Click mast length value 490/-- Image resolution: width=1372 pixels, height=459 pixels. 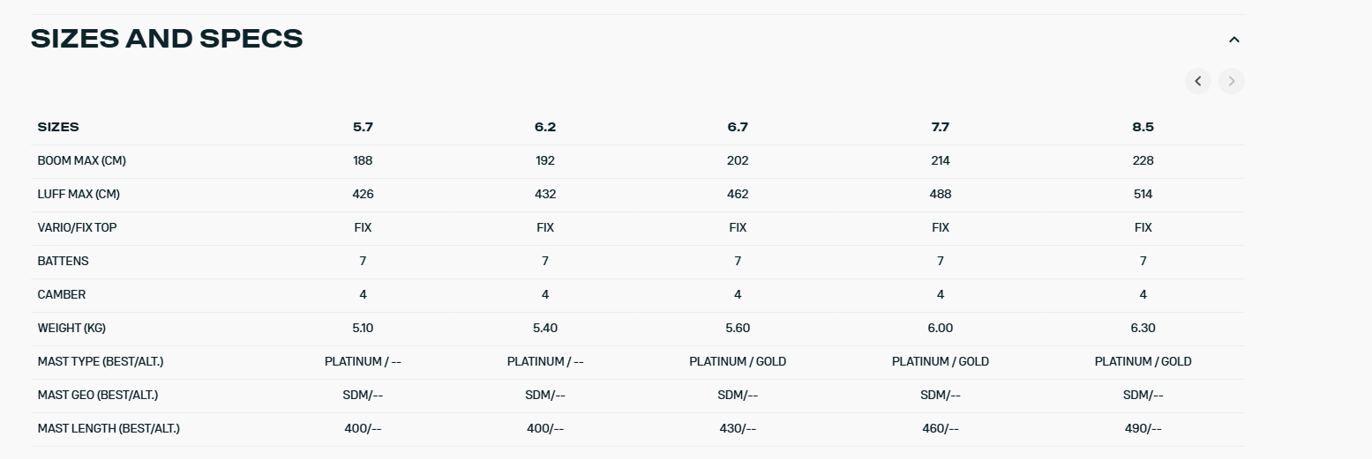pyautogui.click(x=1143, y=428)
